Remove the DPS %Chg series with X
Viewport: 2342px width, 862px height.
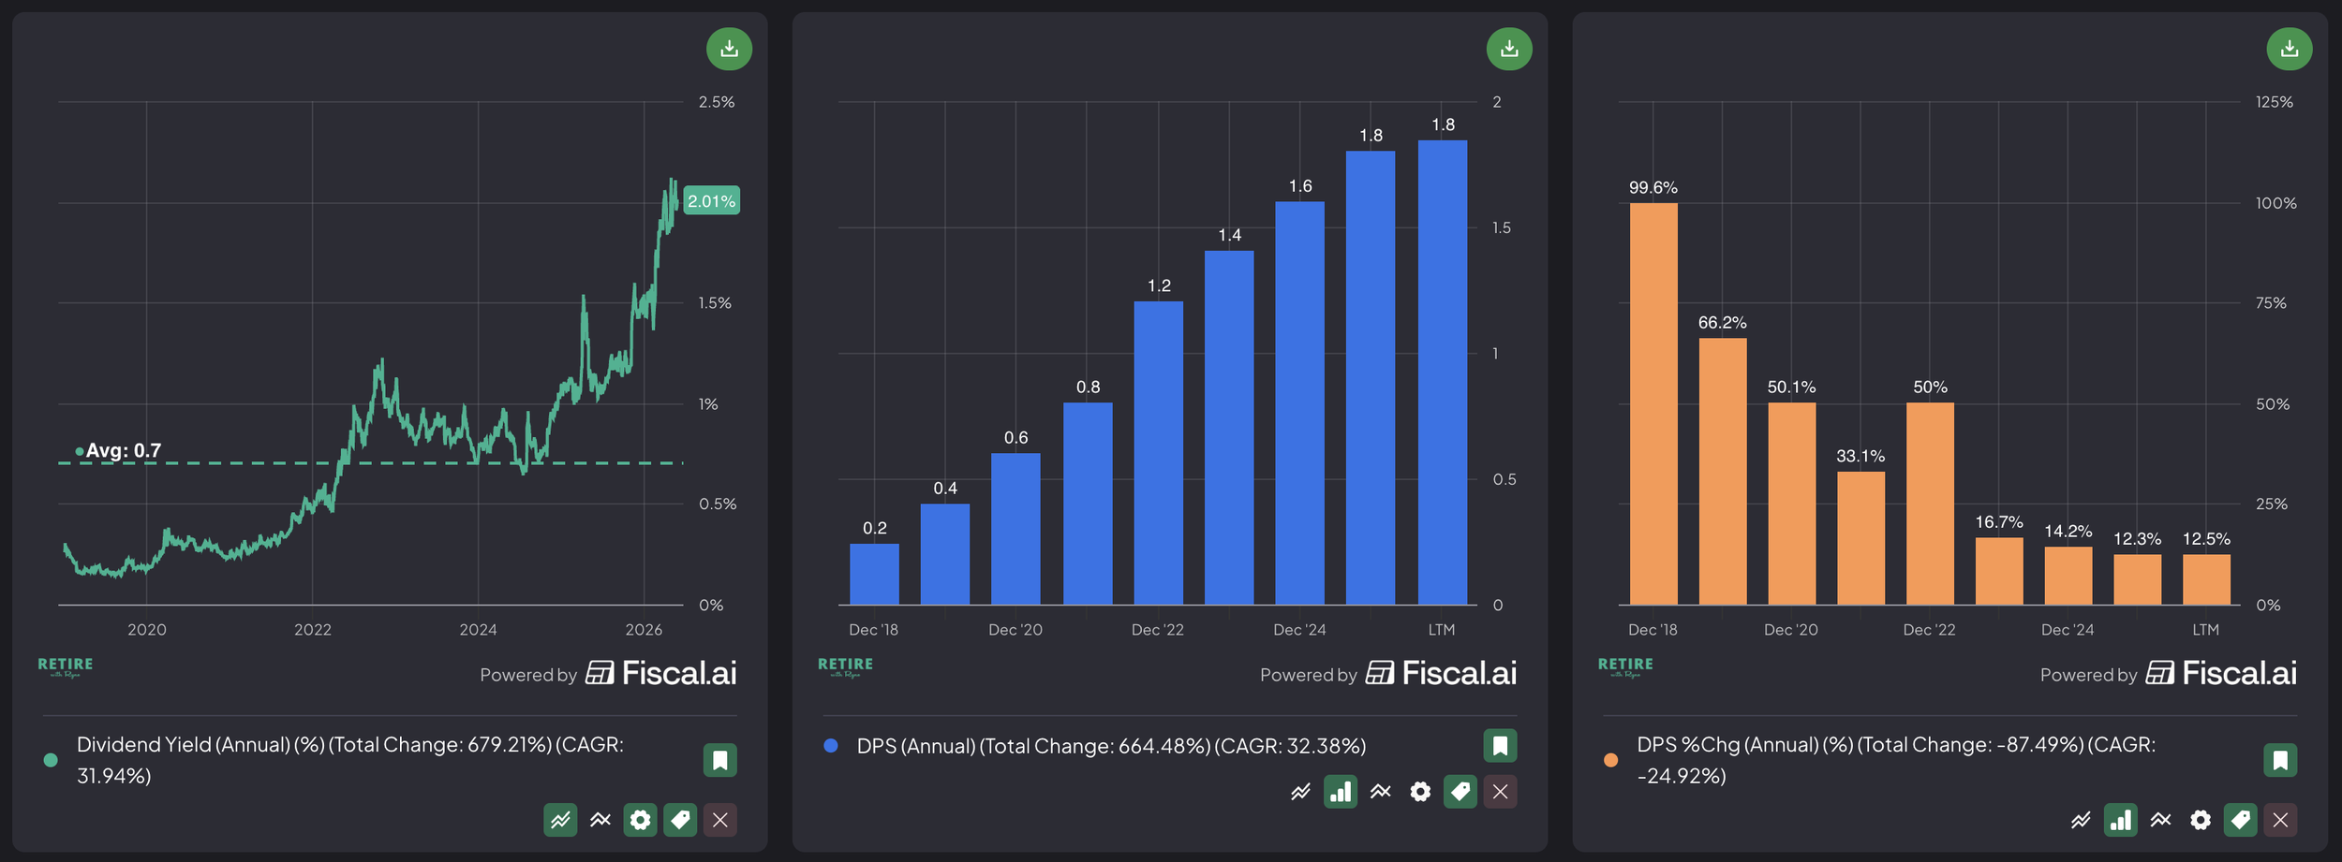click(2280, 820)
